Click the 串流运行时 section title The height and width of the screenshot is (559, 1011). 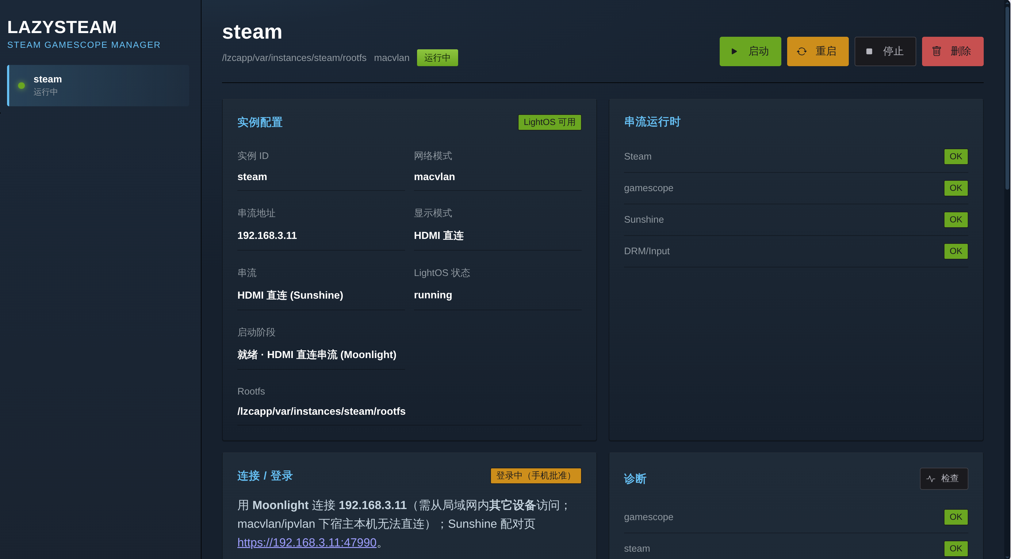(x=652, y=122)
